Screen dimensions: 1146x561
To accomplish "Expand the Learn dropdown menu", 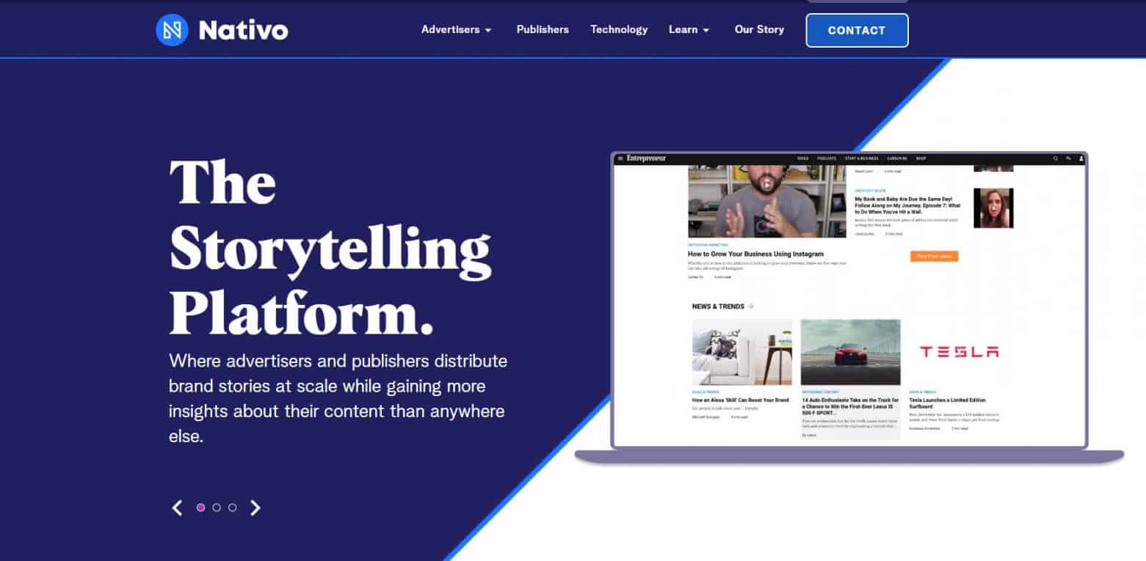I will 689,30.
